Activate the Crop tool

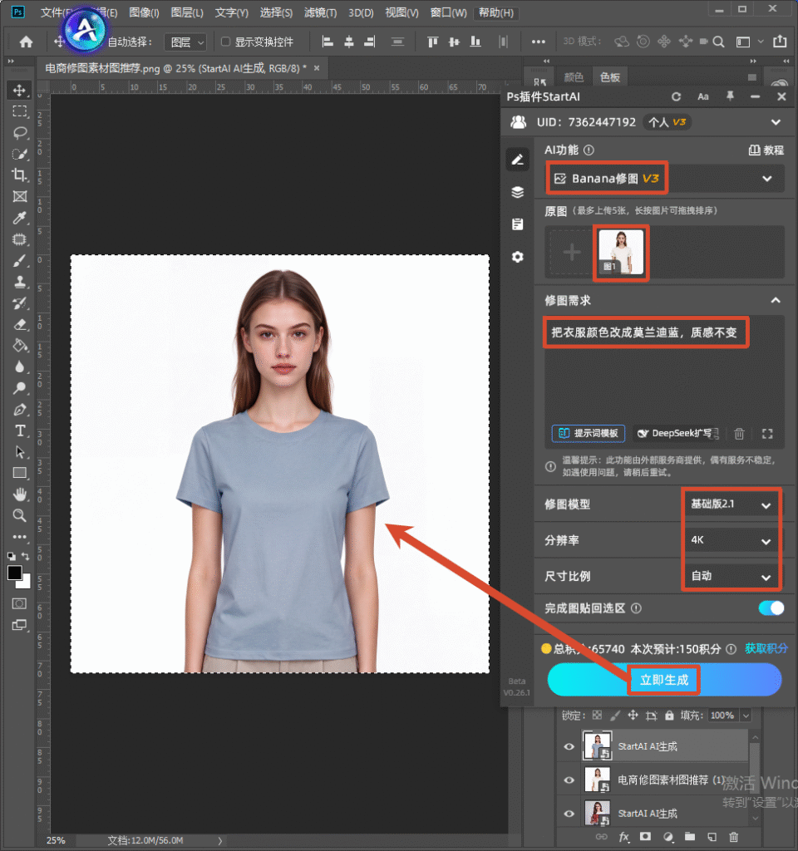(20, 175)
